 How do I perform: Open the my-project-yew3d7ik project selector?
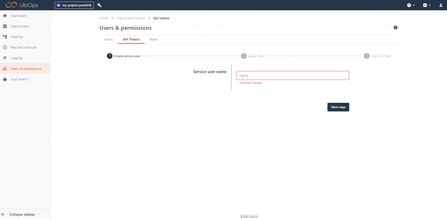point(74,5)
